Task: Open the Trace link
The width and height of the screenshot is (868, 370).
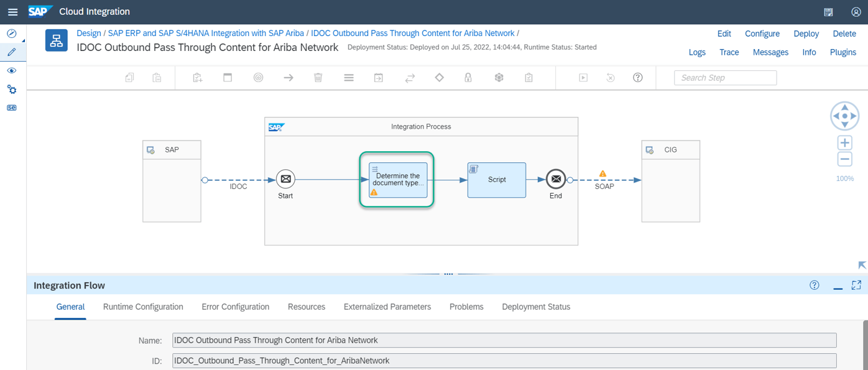Action: [729, 52]
